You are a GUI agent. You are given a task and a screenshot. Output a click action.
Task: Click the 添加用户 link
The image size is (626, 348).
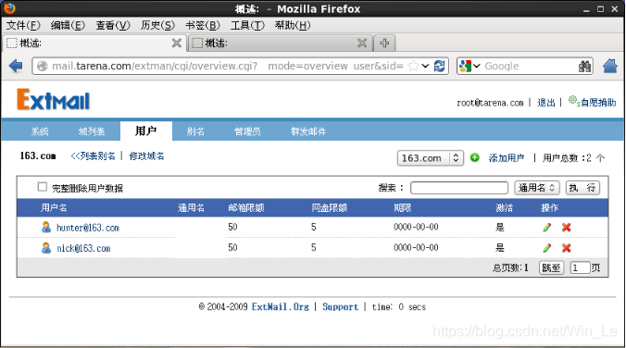tap(507, 158)
